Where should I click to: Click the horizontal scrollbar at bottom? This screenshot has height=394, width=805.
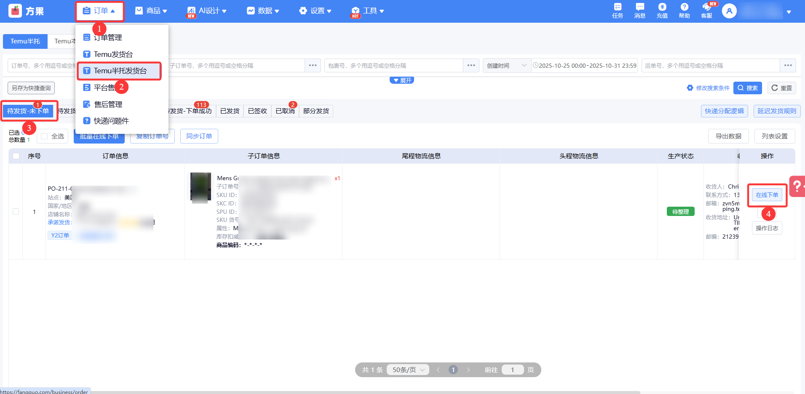[x=362, y=392]
